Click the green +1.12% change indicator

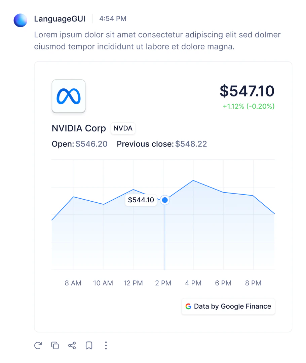coord(248,107)
